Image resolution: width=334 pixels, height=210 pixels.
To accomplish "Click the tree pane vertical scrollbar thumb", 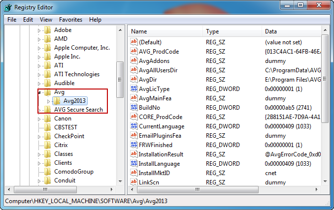I will point(120,80).
